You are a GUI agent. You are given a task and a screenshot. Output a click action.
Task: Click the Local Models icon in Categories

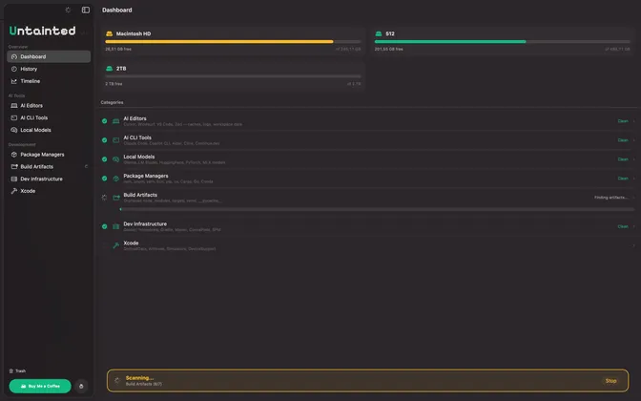click(x=116, y=159)
